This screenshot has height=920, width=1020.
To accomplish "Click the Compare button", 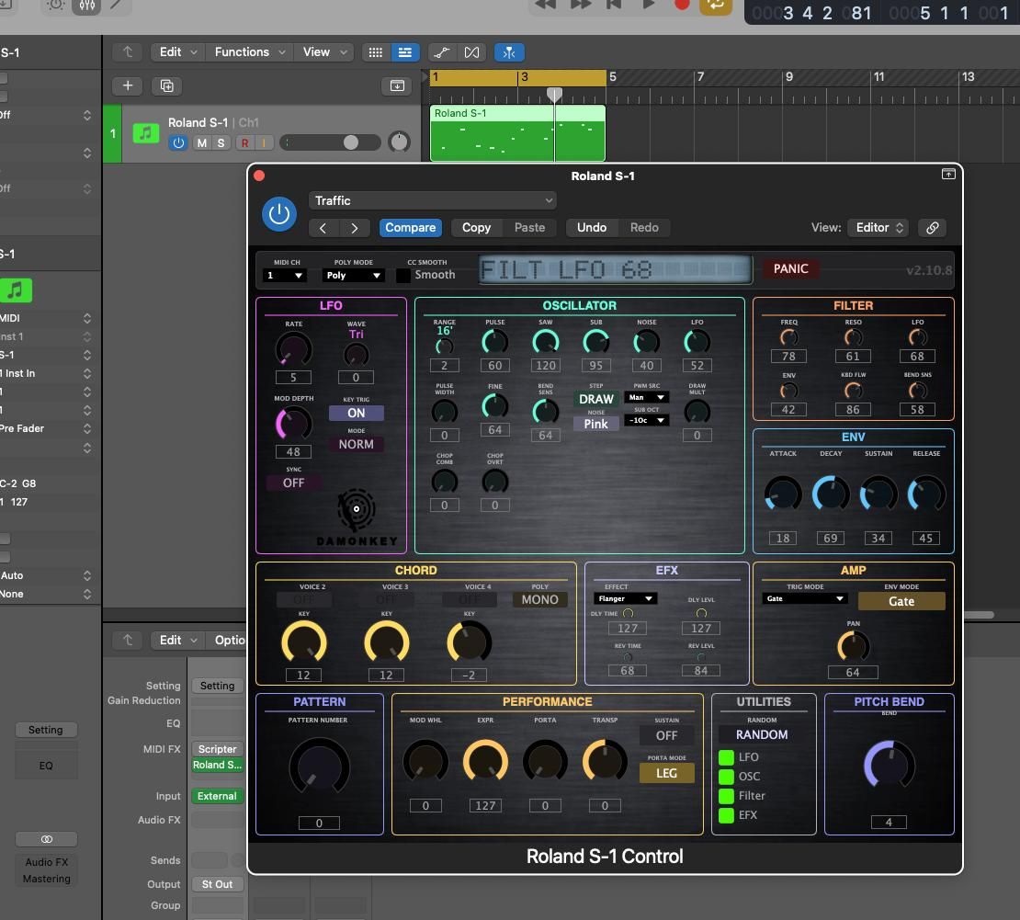I will pos(411,228).
